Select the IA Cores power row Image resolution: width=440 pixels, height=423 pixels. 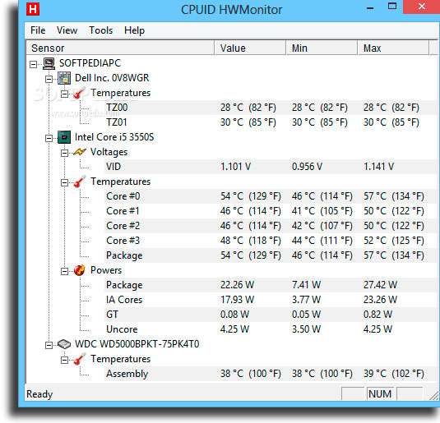[x=271, y=300]
